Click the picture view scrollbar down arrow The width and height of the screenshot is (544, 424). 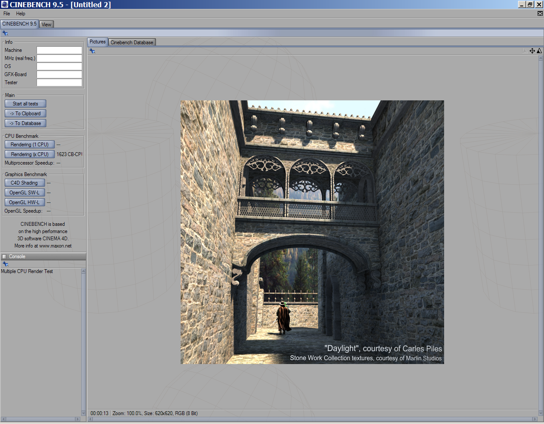coord(541,413)
